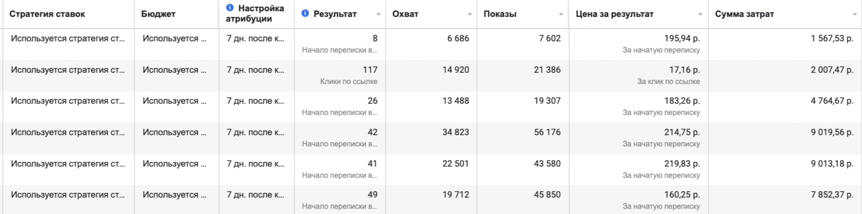Click the Бюджет column header

pos(158,14)
